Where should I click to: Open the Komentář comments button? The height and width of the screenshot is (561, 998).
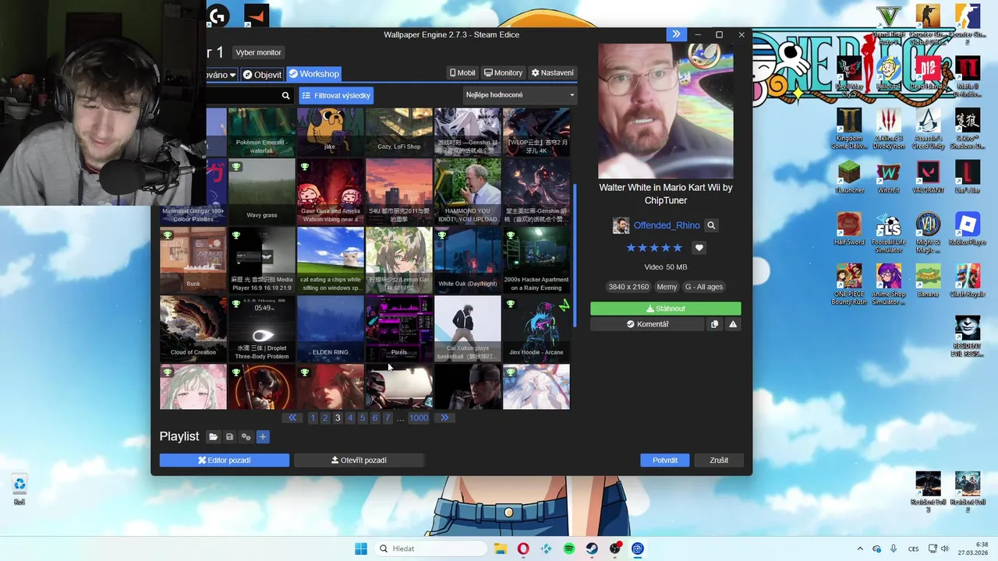point(647,324)
